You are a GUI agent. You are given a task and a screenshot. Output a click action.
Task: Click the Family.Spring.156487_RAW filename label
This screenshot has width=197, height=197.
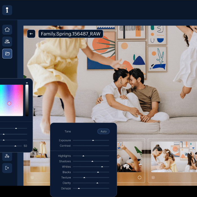(x=71, y=34)
